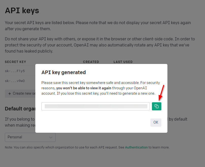Image resolution: width=205 pixels, height=167 pixels.
Task: Click the API keys page heading
Action: click(22, 10)
